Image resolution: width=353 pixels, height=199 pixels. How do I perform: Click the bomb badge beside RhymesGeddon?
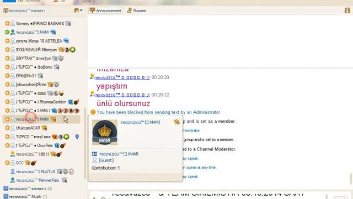76,102
